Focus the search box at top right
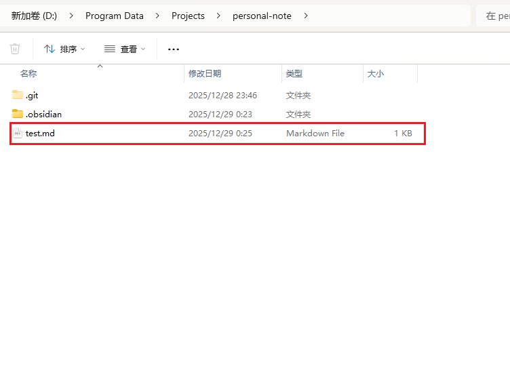The image size is (510, 383). tap(494, 16)
